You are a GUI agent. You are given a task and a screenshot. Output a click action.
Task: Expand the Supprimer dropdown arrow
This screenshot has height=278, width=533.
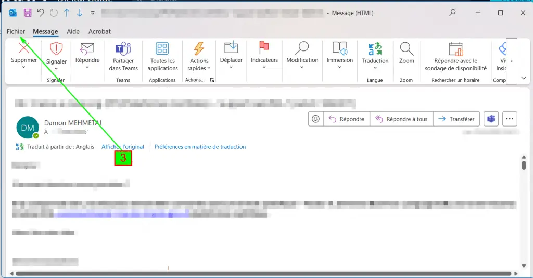(x=24, y=67)
